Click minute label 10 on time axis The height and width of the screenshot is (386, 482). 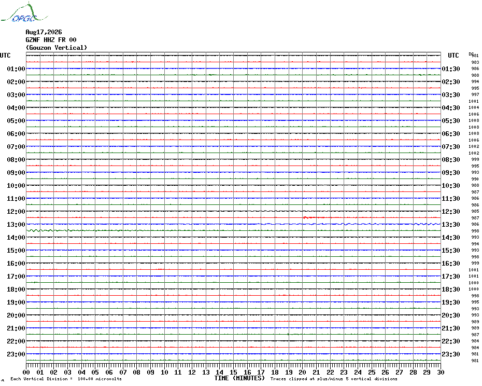point(164,372)
